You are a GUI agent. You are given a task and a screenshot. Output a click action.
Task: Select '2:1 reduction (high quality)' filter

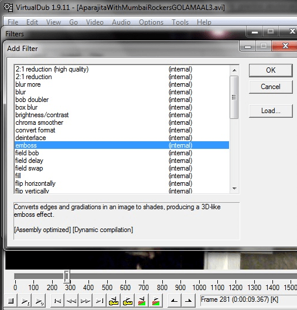pyautogui.click(x=122, y=69)
